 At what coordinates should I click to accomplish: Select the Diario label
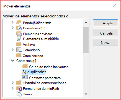coord(27,94)
